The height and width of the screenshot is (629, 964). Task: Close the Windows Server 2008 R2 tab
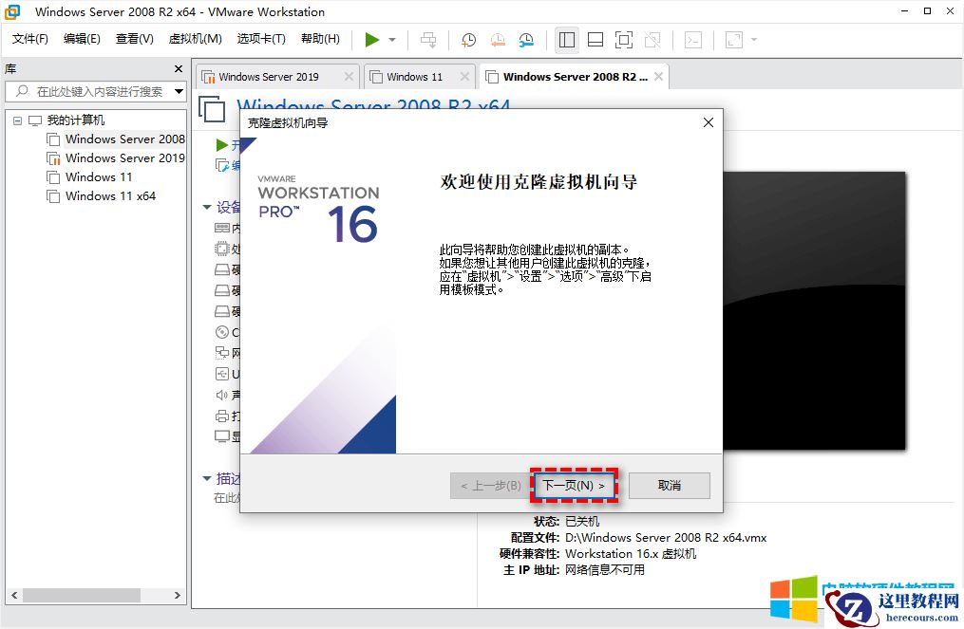658,76
